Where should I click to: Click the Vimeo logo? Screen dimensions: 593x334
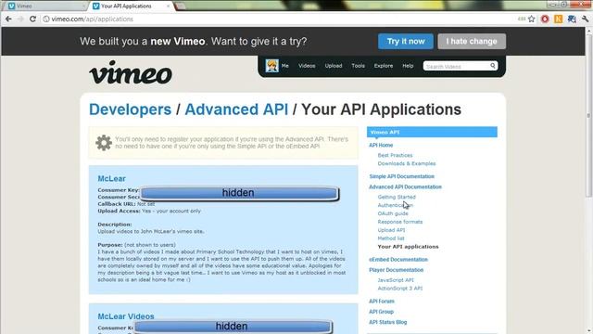(131, 72)
